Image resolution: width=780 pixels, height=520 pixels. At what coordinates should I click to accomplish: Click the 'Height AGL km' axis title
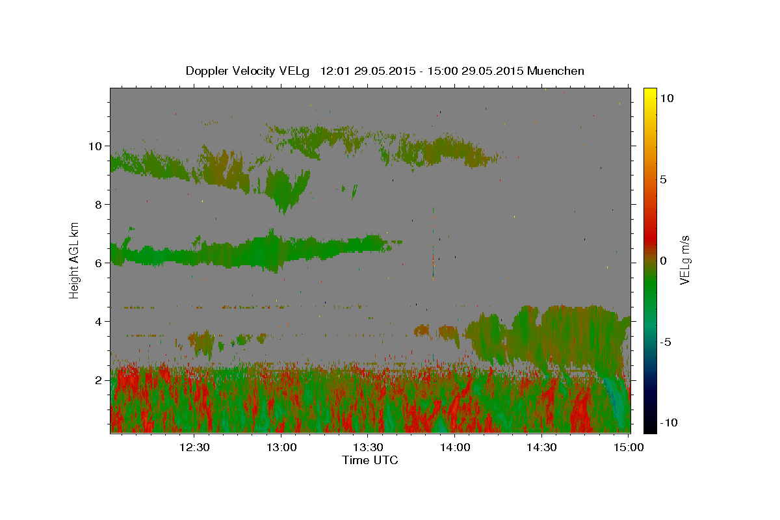point(74,260)
